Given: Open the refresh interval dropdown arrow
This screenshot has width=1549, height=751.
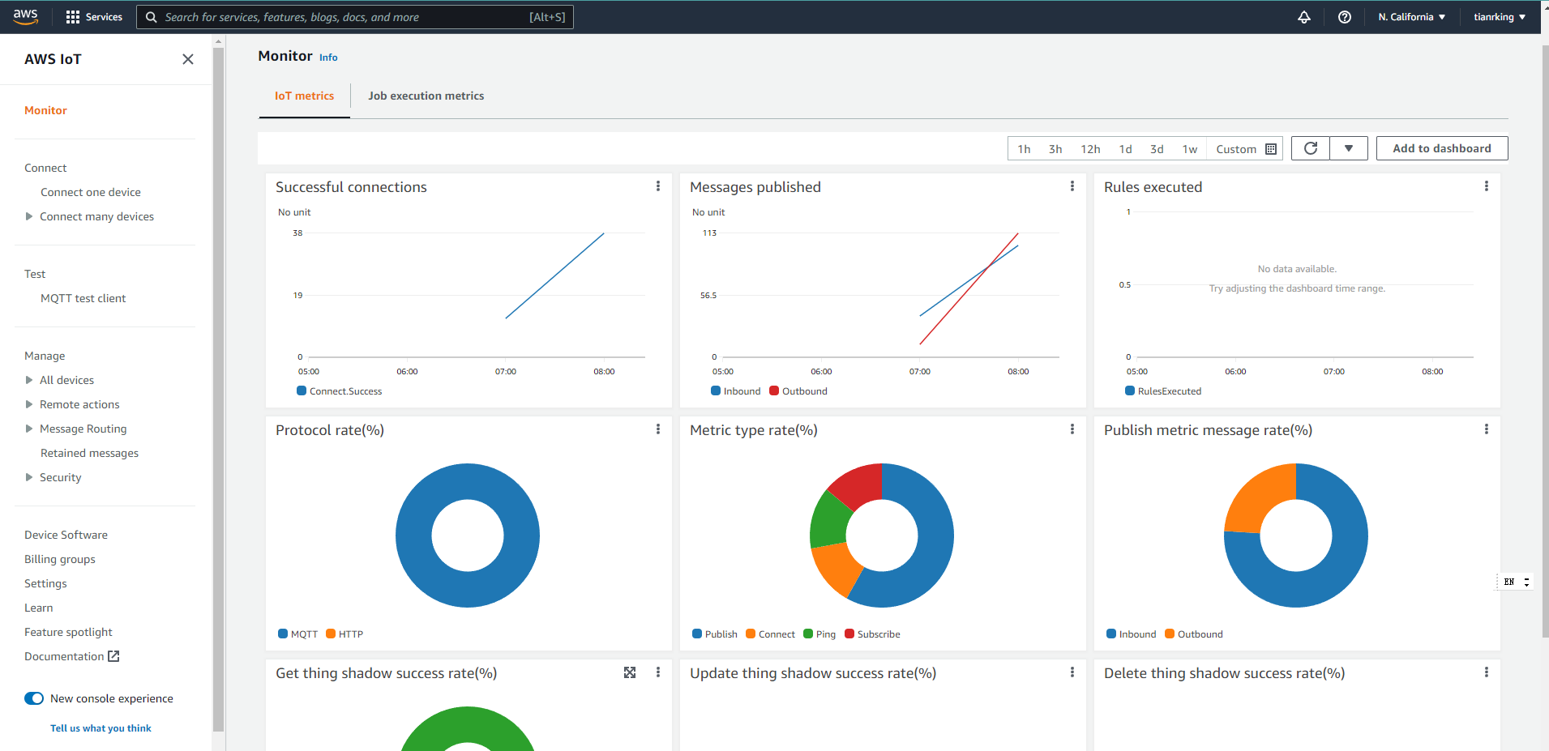Looking at the screenshot, I should tap(1349, 148).
